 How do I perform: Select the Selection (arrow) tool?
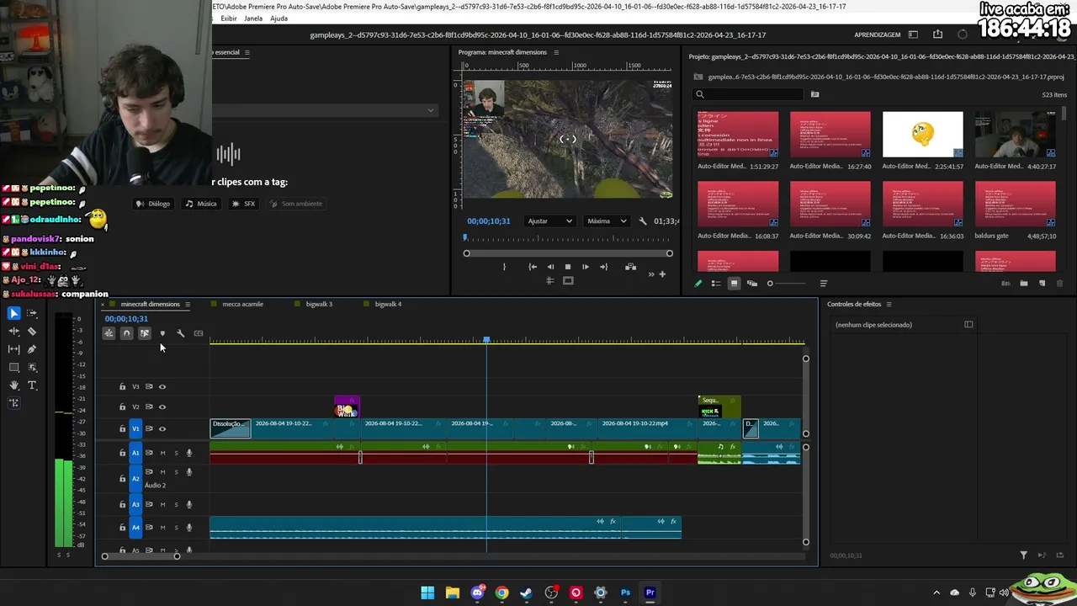(13, 313)
